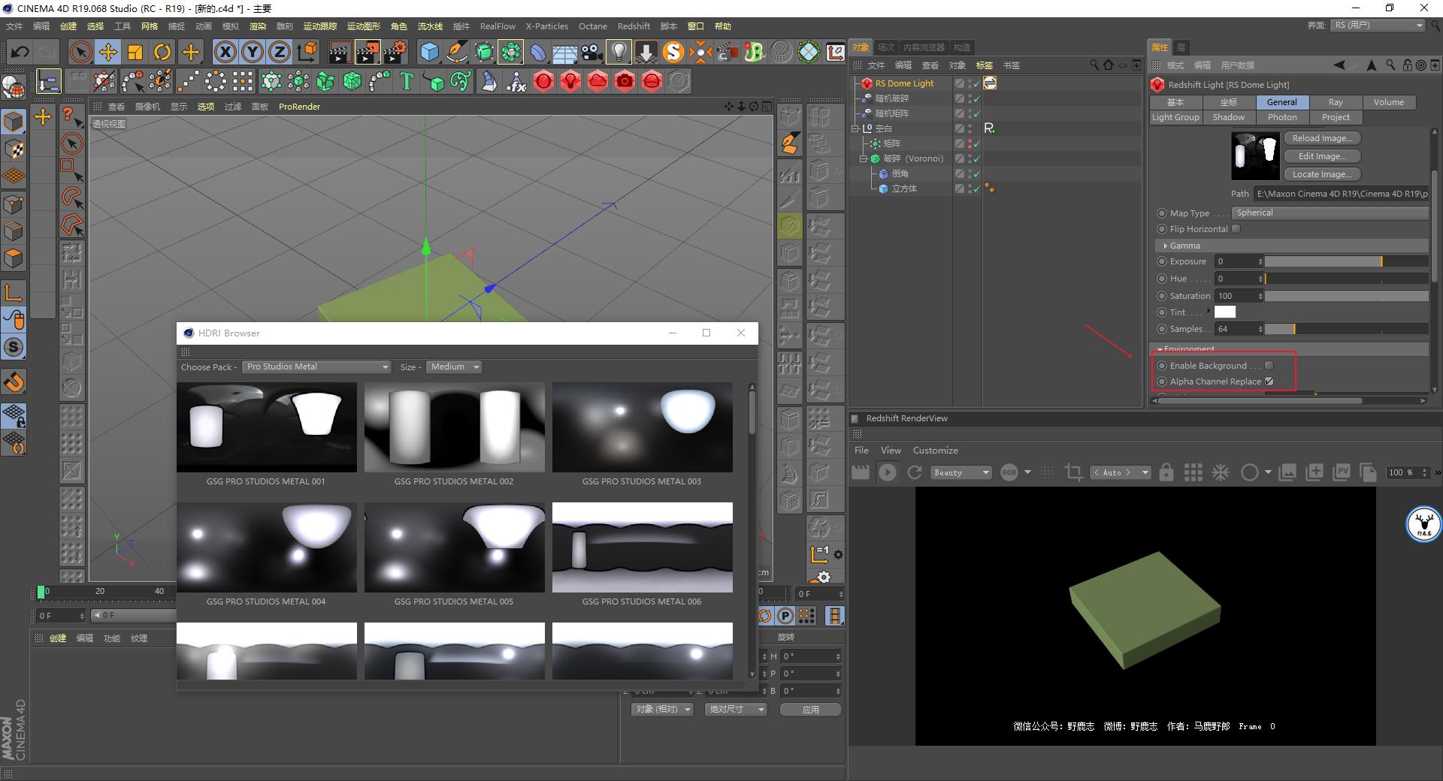Image resolution: width=1443 pixels, height=781 pixels.
Task: Click the Locate Image button
Action: (1321, 173)
